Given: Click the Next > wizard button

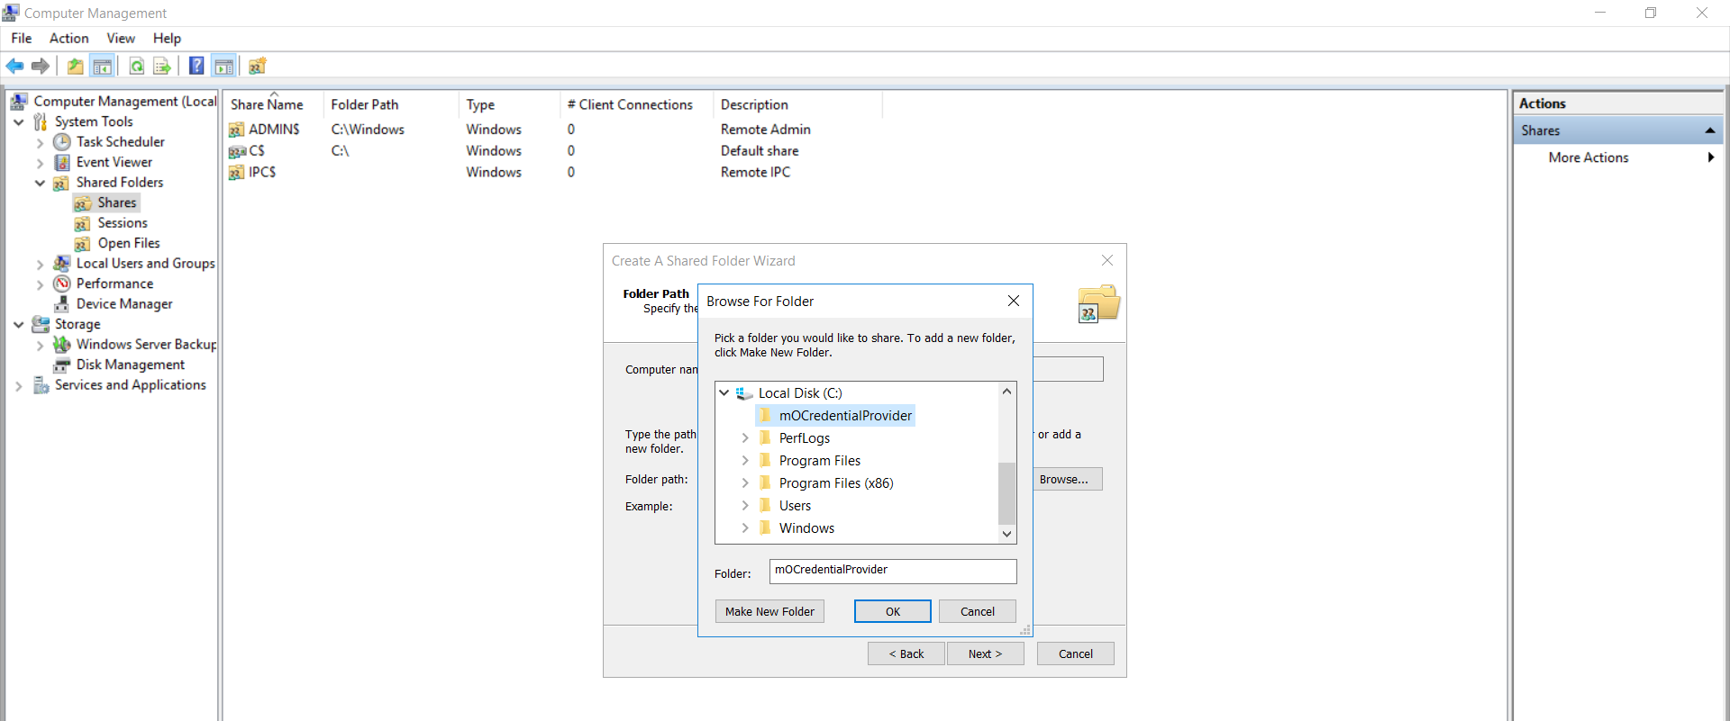Looking at the screenshot, I should click(985, 653).
